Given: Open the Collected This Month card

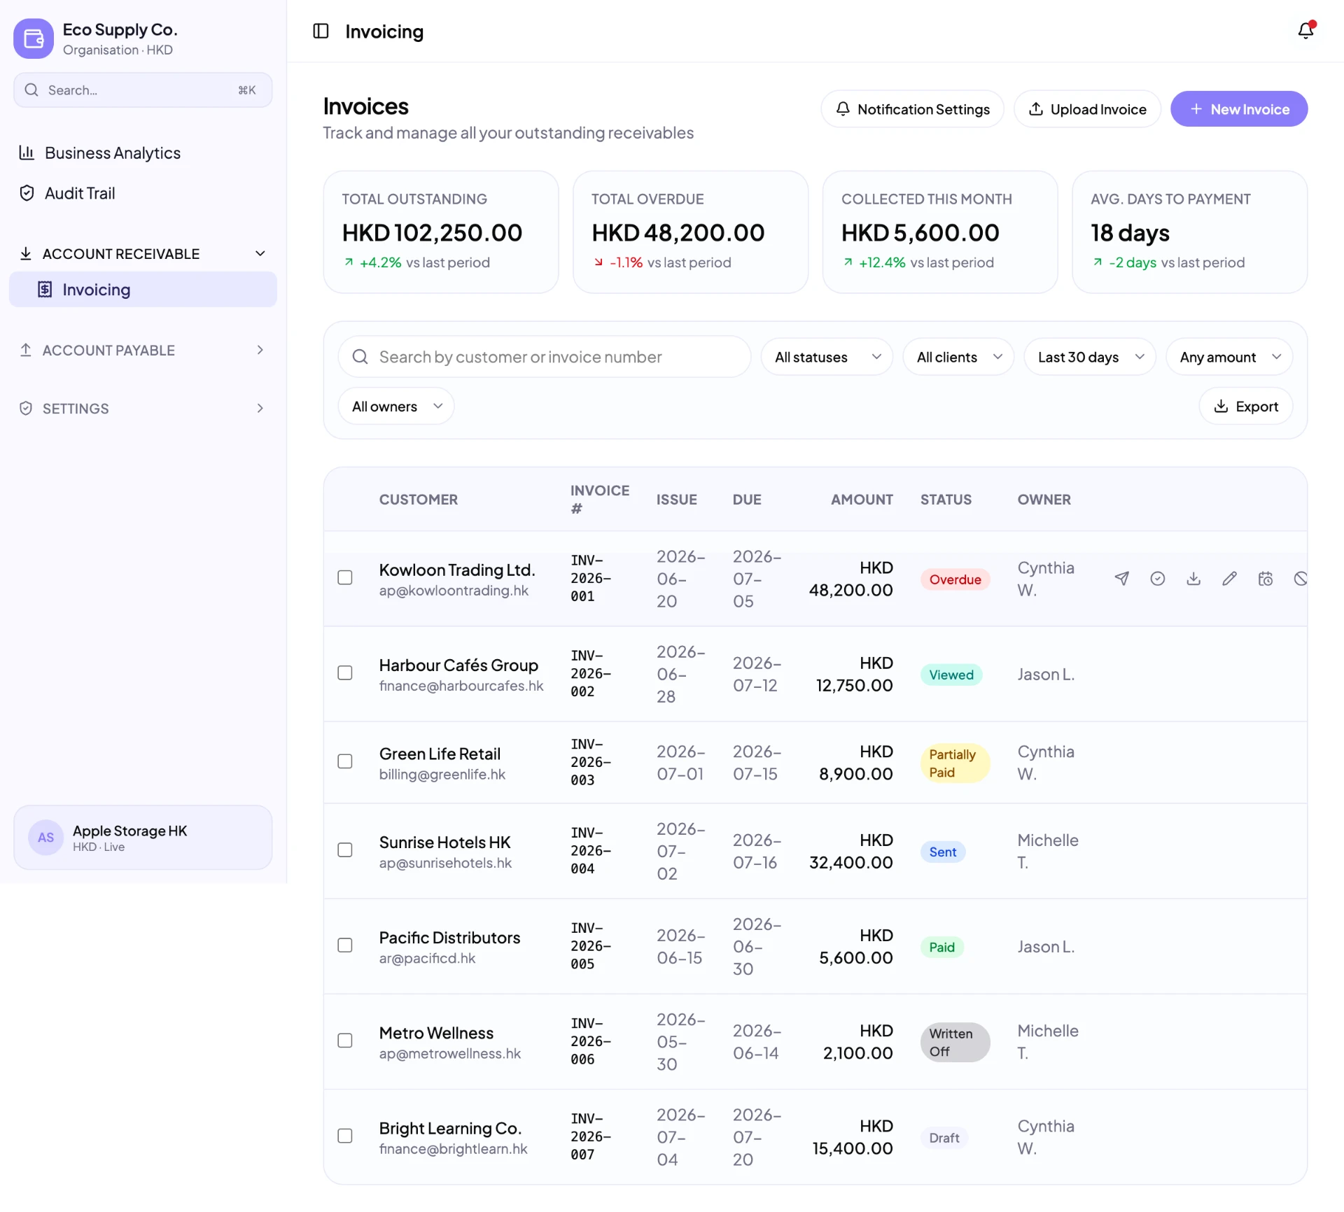Looking at the screenshot, I should [940, 232].
